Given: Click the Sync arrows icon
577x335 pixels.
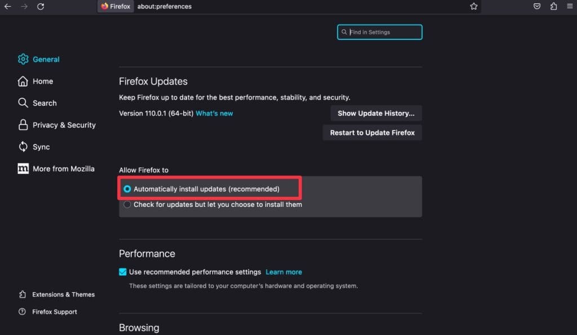Looking at the screenshot, I should (x=23, y=147).
